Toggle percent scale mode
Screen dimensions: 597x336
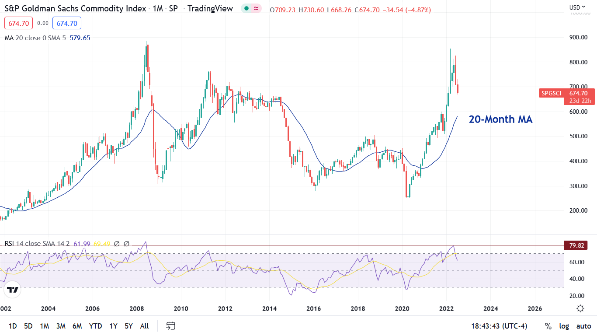pos(548,326)
